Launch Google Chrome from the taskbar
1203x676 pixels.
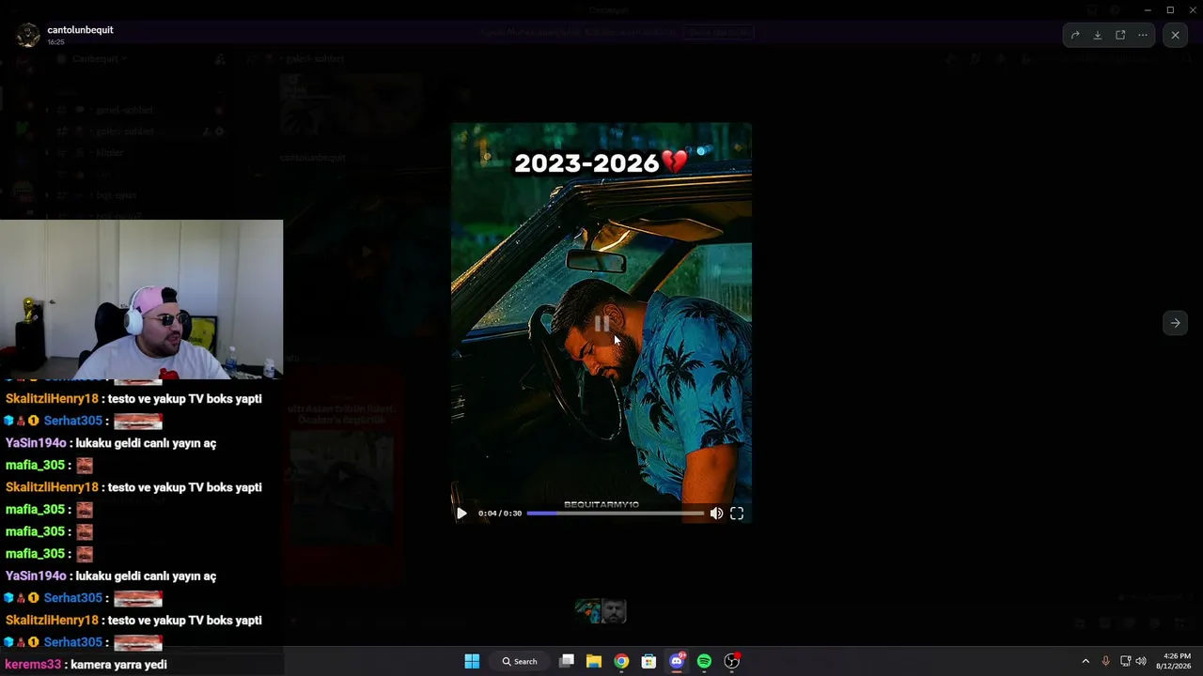[x=621, y=661]
